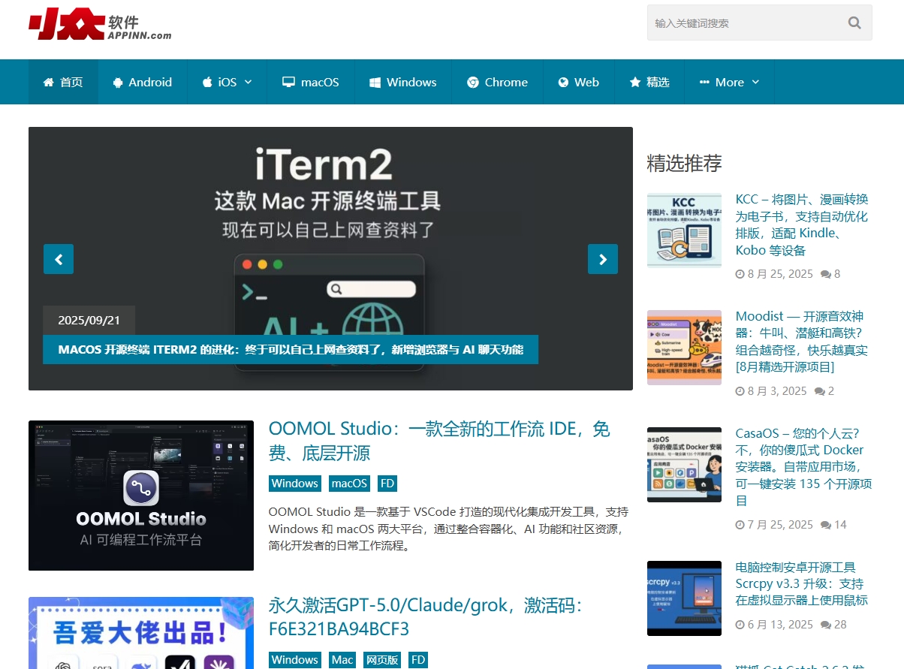Open the Scrcpy v3.3 sidebar article
904x669 pixels.
[x=801, y=583]
